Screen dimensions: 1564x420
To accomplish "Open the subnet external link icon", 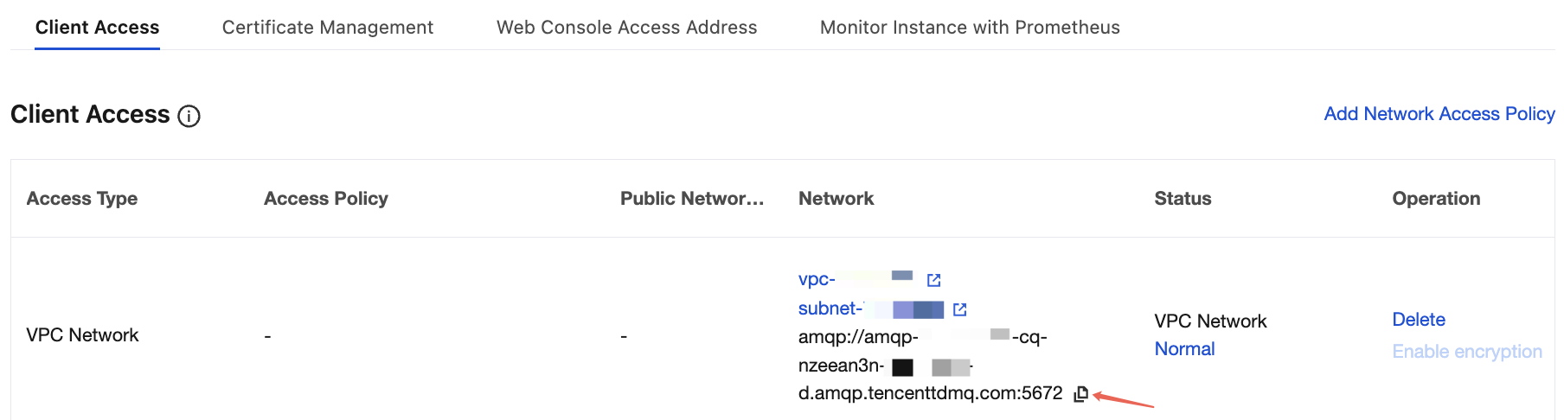I will coord(959,309).
